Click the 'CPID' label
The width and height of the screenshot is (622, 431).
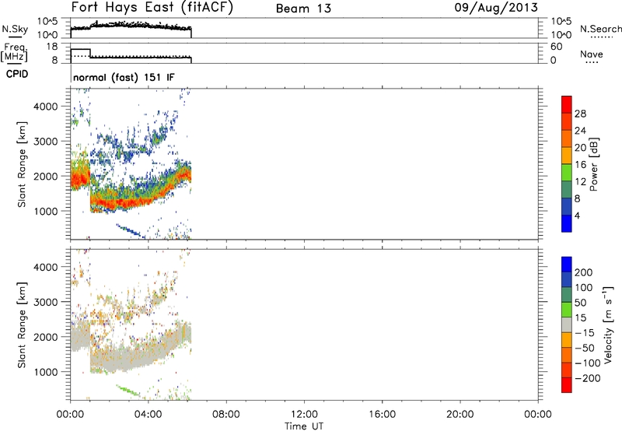coord(17,74)
